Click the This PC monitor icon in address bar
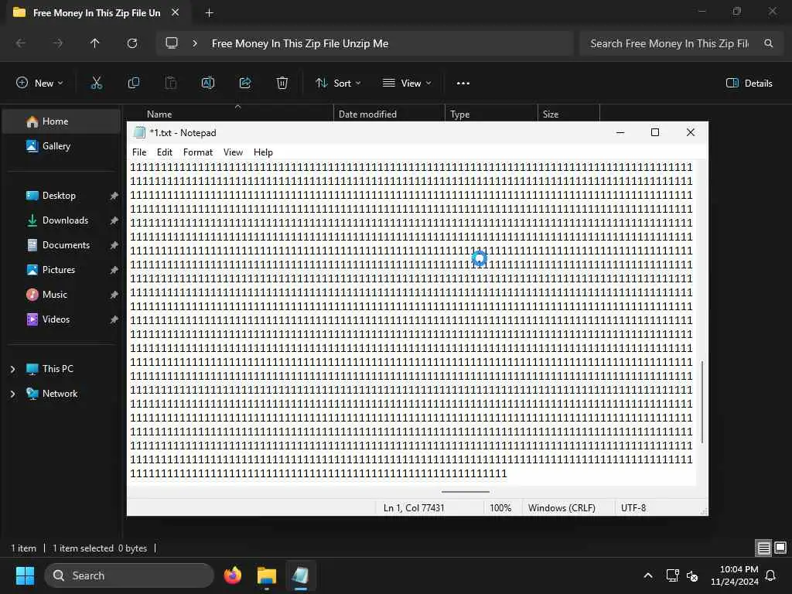The width and height of the screenshot is (792, 594). [172, 43]
